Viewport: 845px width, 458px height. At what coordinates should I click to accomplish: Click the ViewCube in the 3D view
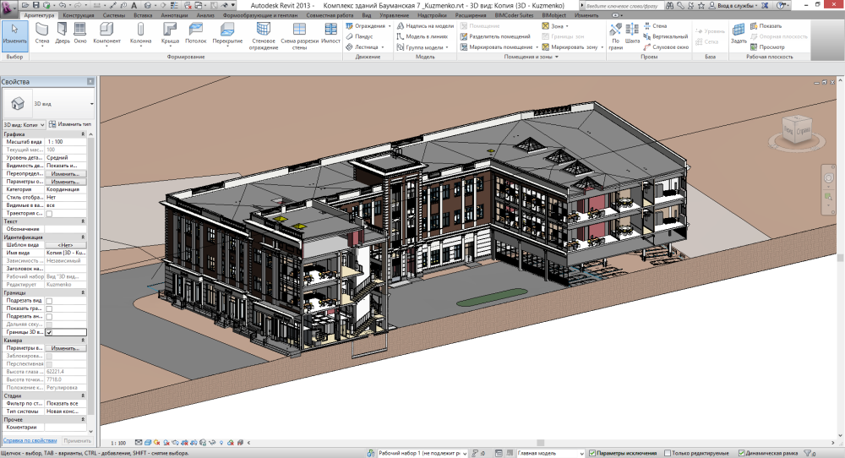pos(796,128)
